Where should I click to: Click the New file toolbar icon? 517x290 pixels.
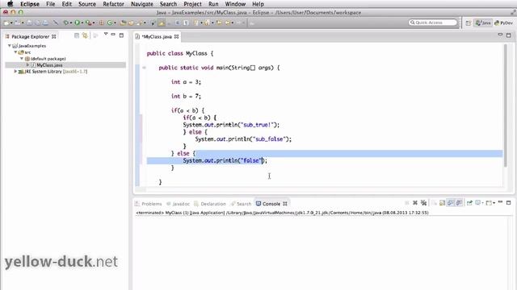[6, 23]
